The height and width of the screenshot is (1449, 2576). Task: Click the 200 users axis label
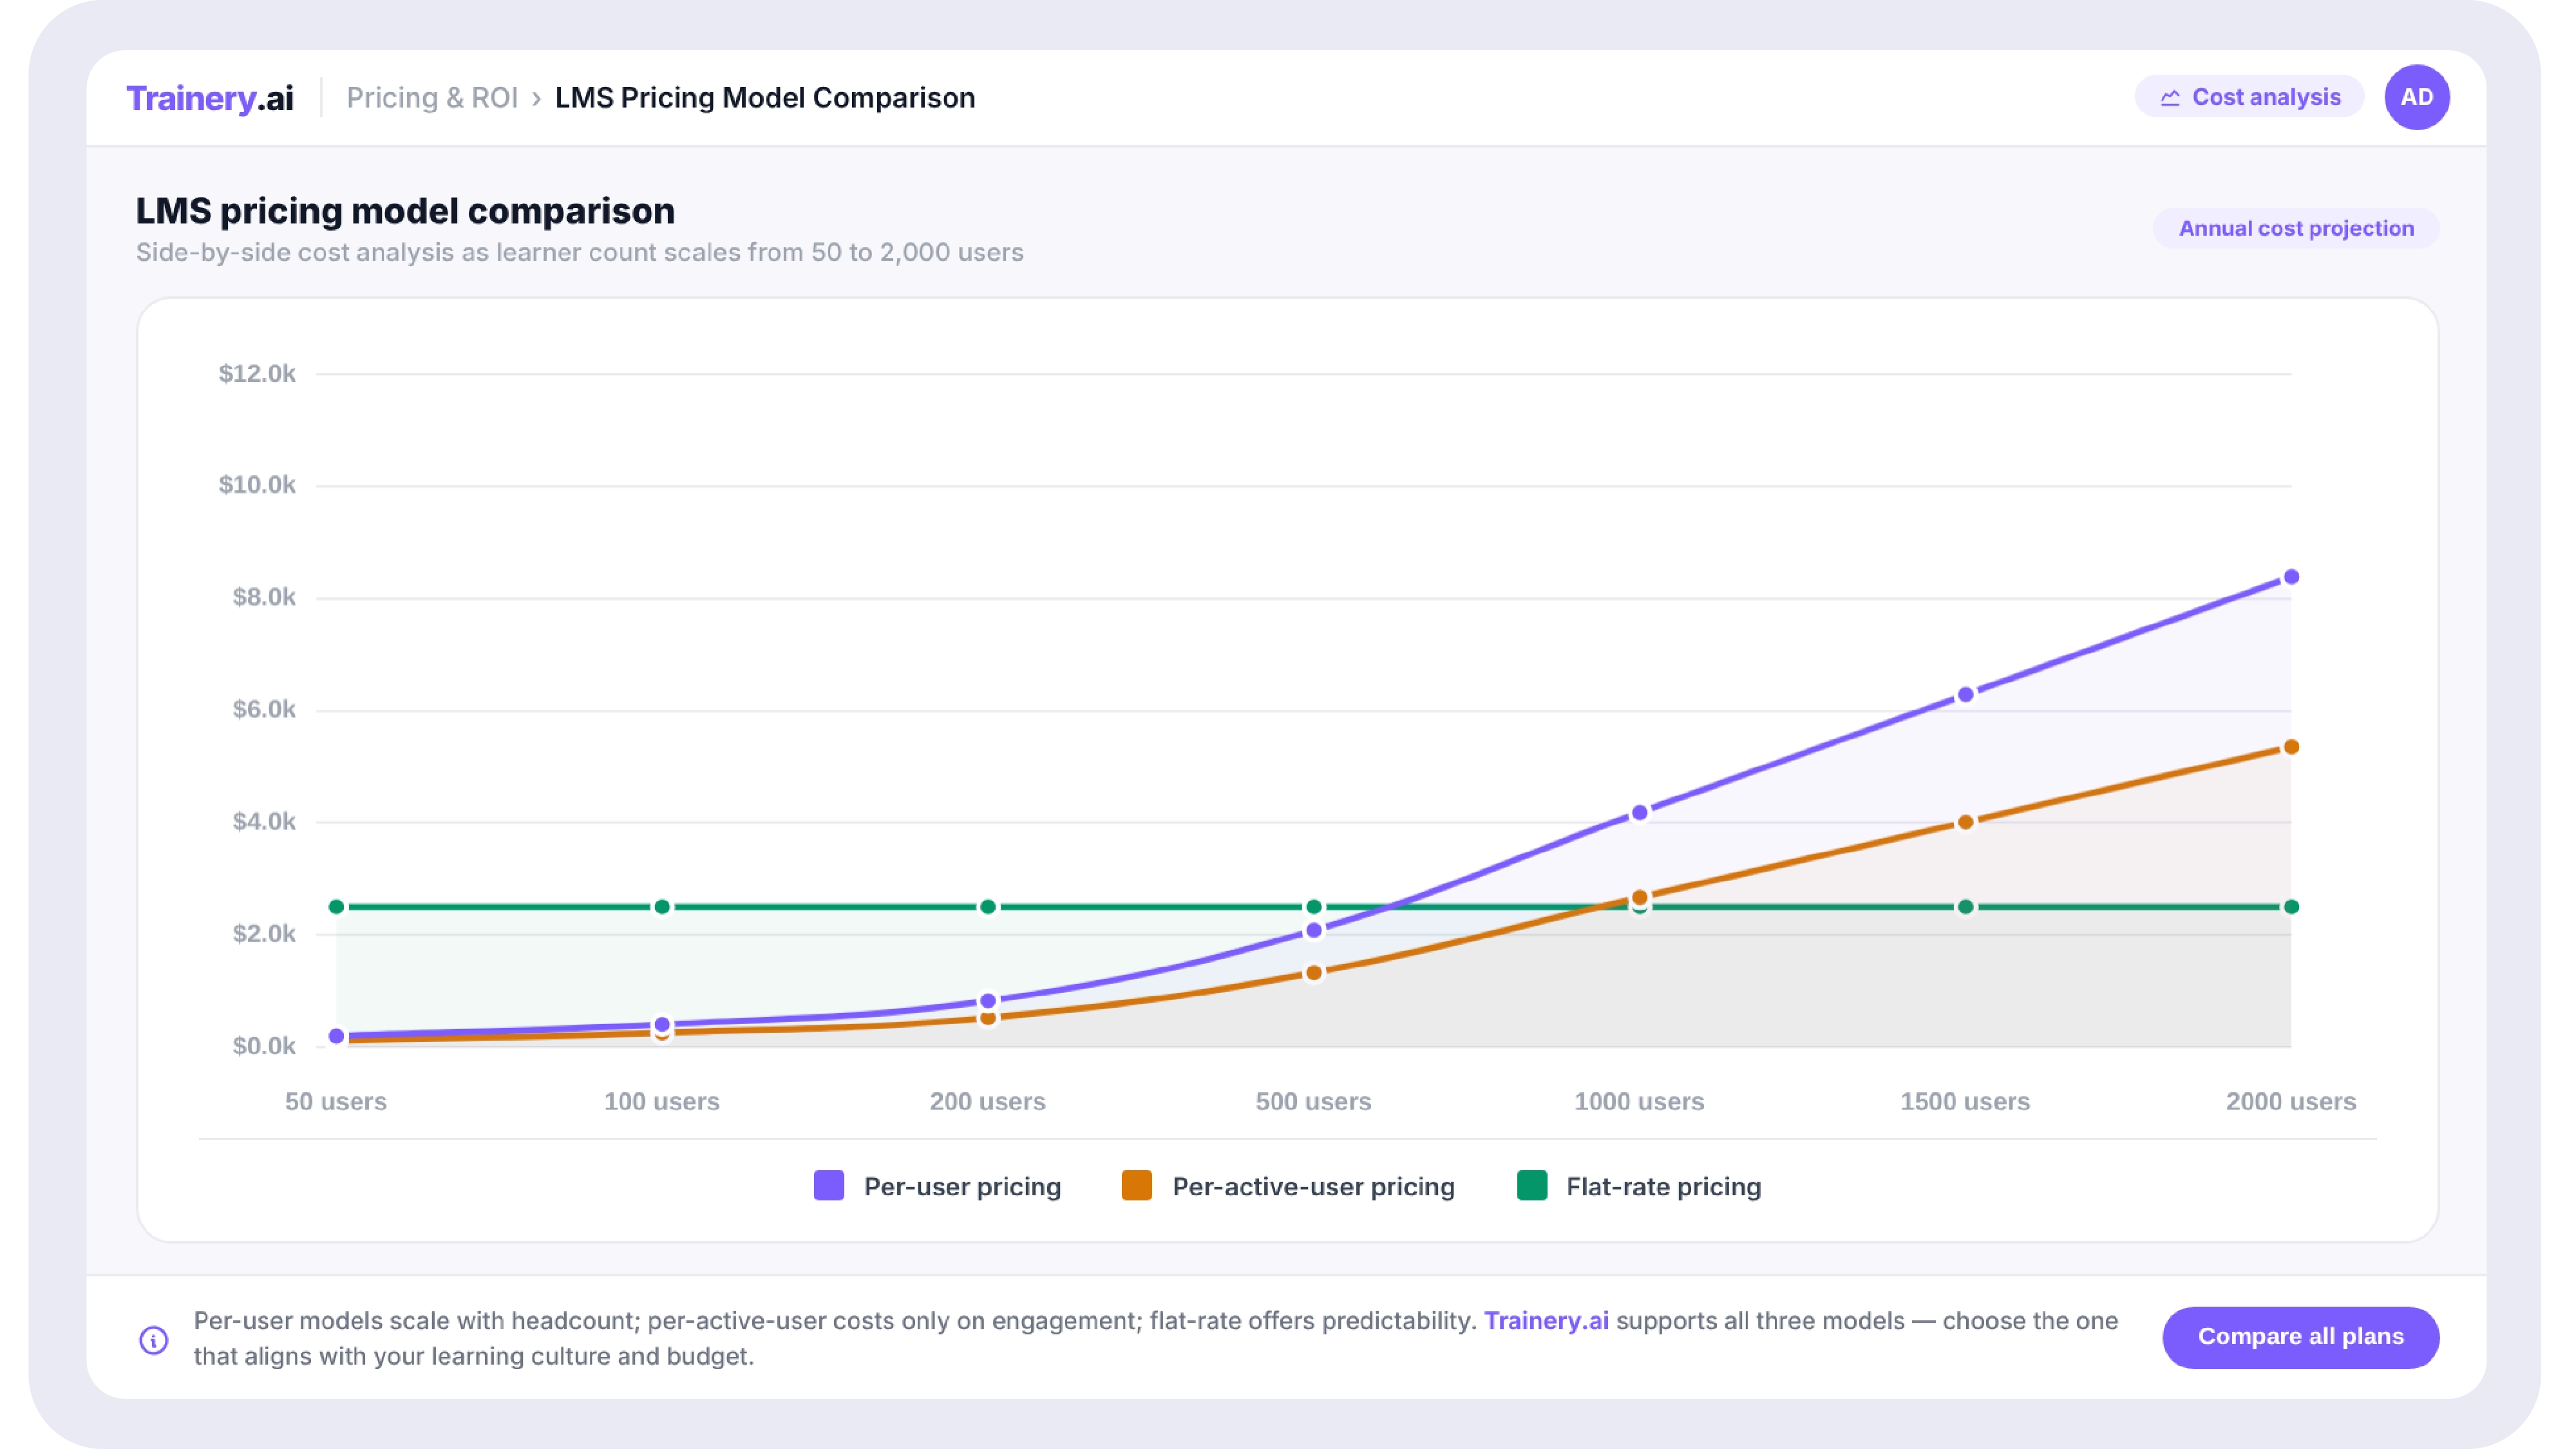tap(988, 1101)
